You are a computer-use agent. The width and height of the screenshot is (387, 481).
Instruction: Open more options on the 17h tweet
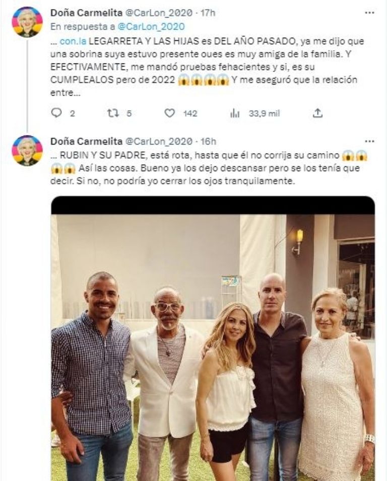369,13
